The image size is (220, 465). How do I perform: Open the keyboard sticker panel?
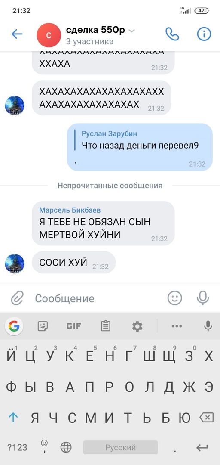[43, 326]
